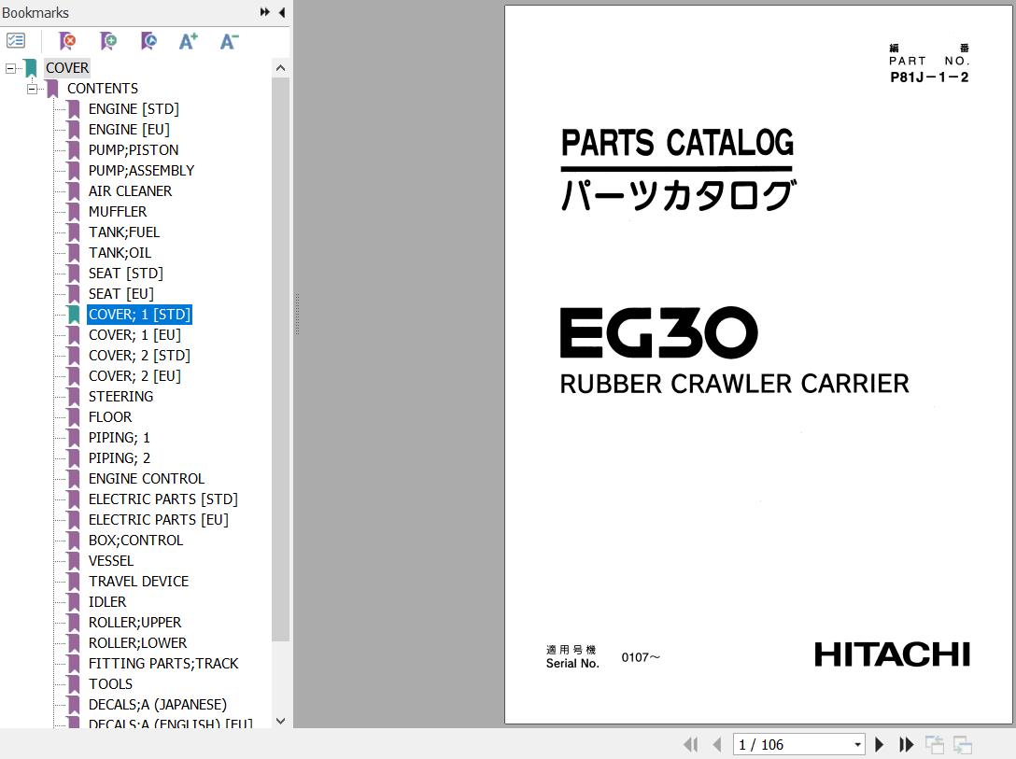
Task: Click the purple bookmark icon beside MUFFLER
Action: pyautogui.click(x=74, y=212)
